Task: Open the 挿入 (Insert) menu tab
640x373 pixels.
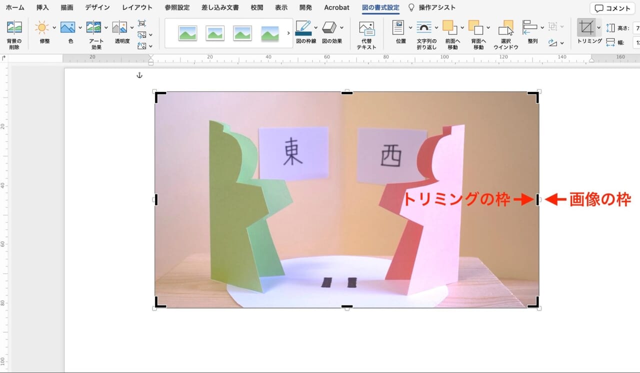Action: pyautogui.click(x=41, y=7)
